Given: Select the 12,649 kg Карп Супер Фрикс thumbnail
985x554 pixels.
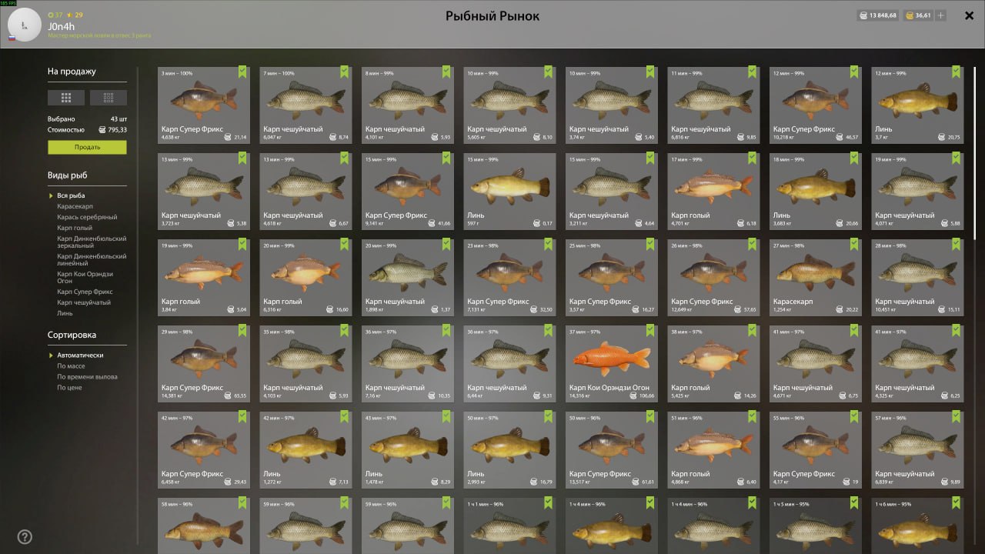Looking at the screenshot, I should click(713, 278).
